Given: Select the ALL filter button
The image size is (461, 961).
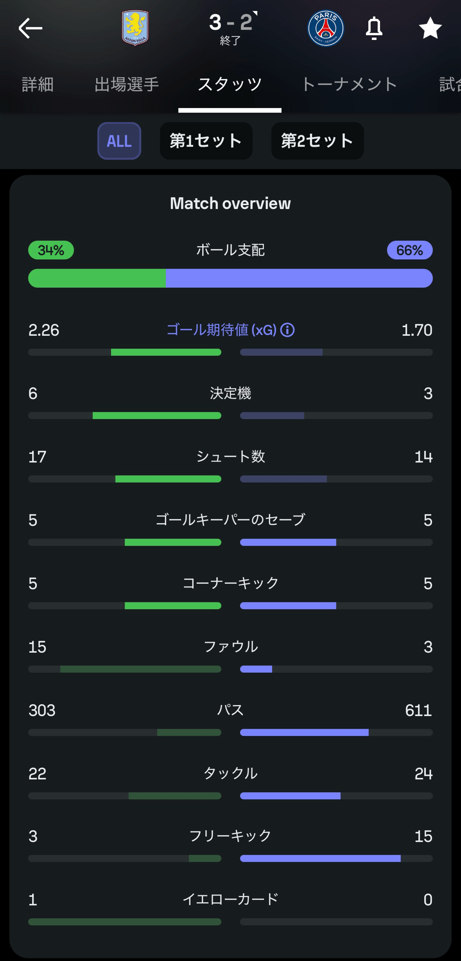Looking at the screenshot, I should (x=119, y=141).
